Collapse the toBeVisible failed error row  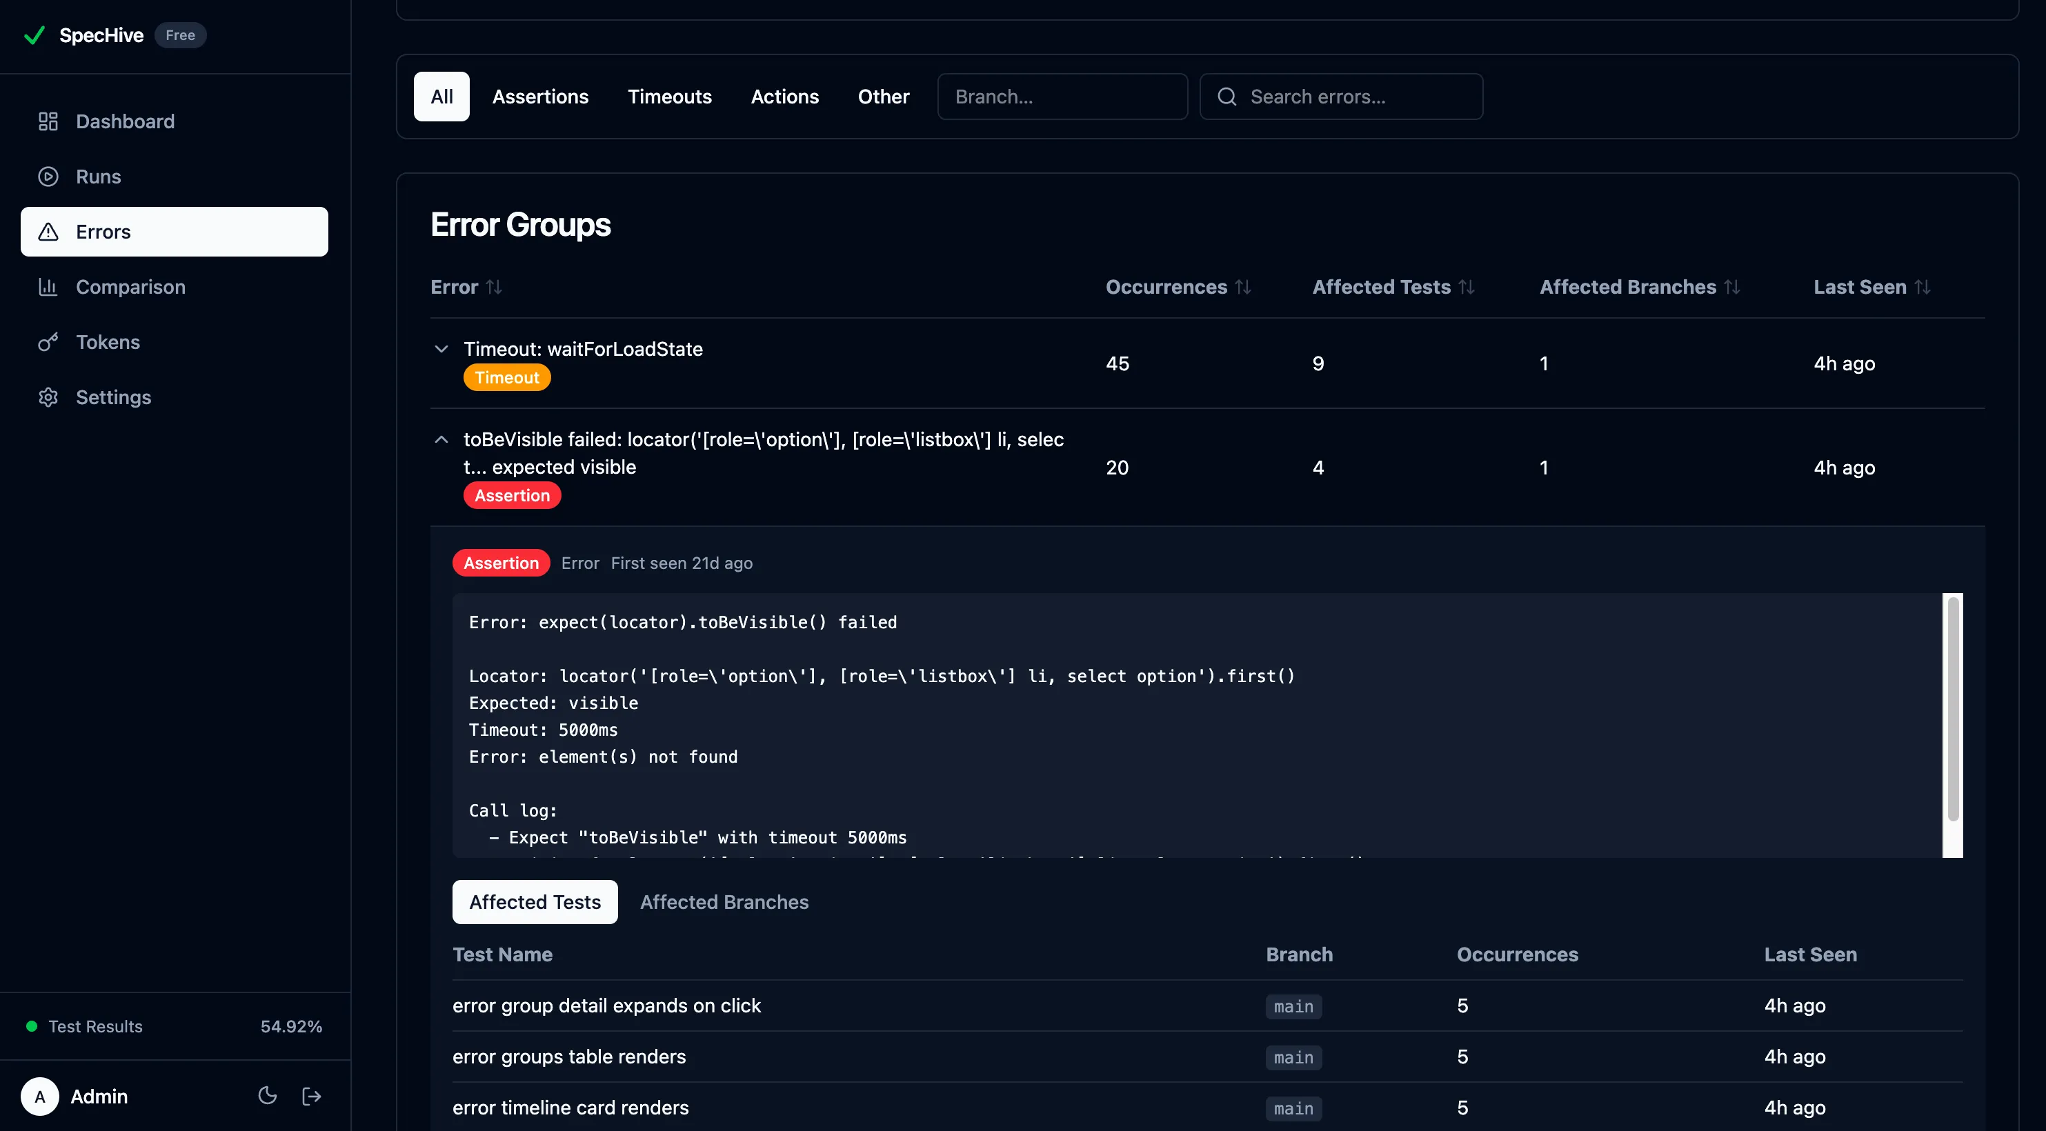click(441, 439)
